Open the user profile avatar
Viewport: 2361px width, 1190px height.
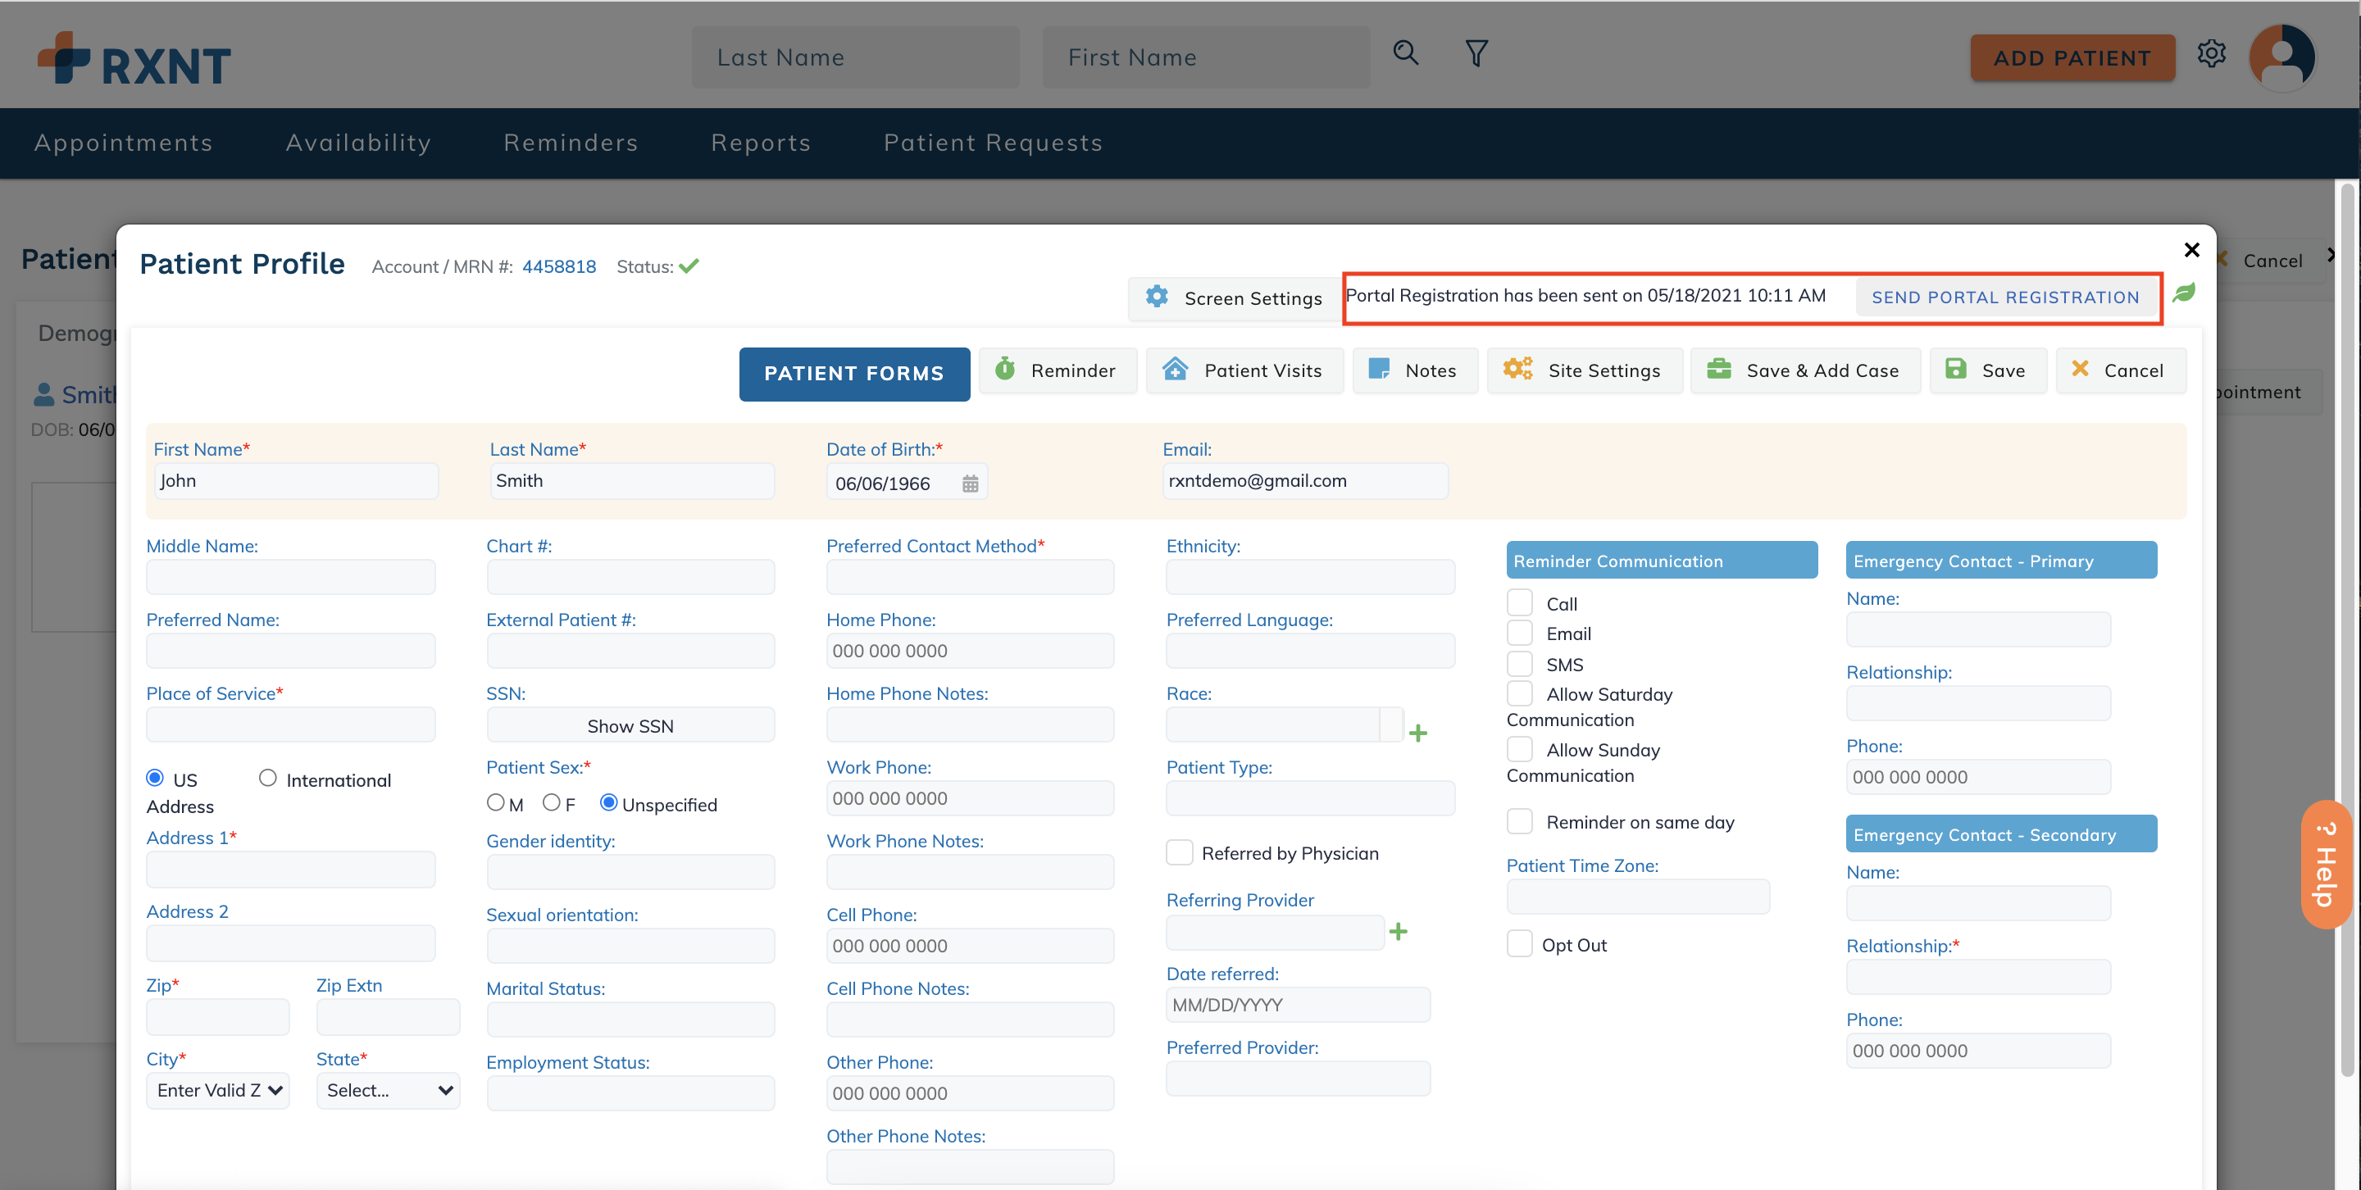2281,57
